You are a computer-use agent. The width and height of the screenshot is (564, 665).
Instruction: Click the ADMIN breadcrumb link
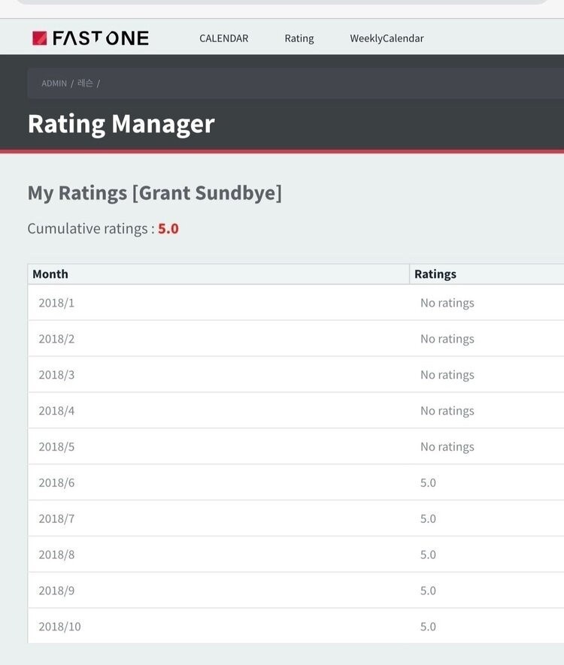[x=54, y=83]
